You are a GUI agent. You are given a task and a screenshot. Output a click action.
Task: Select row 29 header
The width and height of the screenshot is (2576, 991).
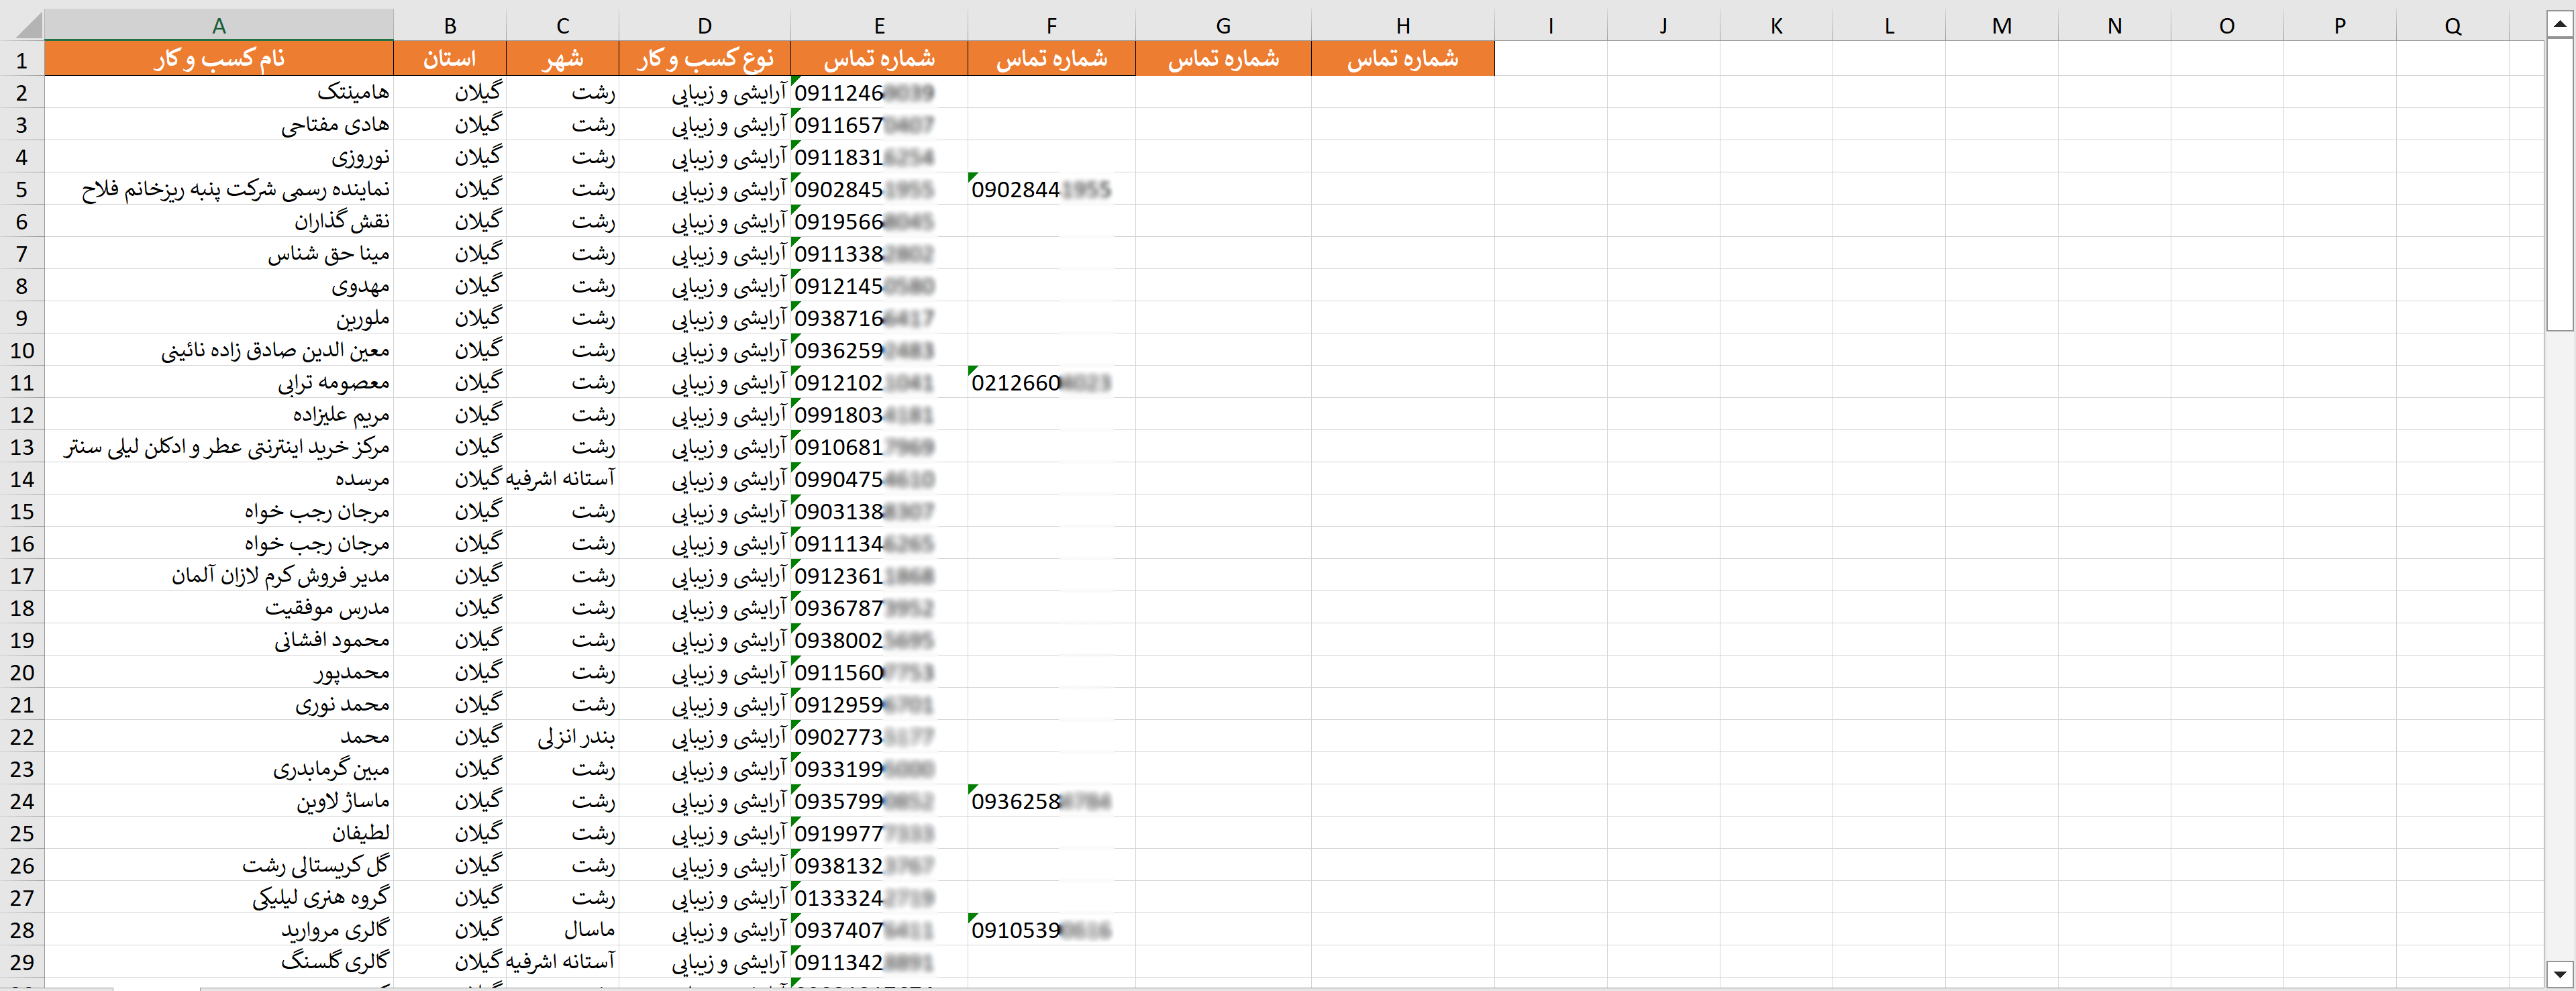[22, 962]
